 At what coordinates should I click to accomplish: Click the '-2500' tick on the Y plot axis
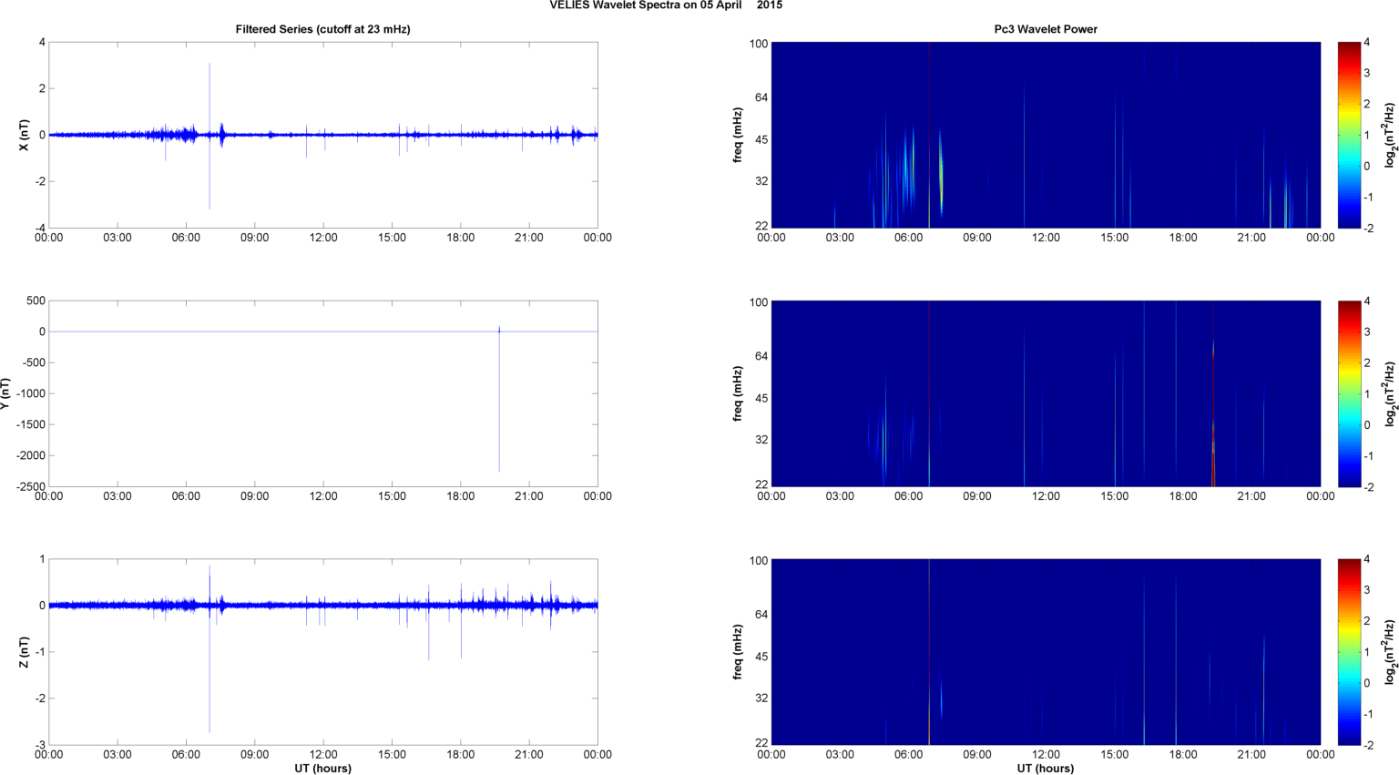pyautogui.click(x=31, y=486)
